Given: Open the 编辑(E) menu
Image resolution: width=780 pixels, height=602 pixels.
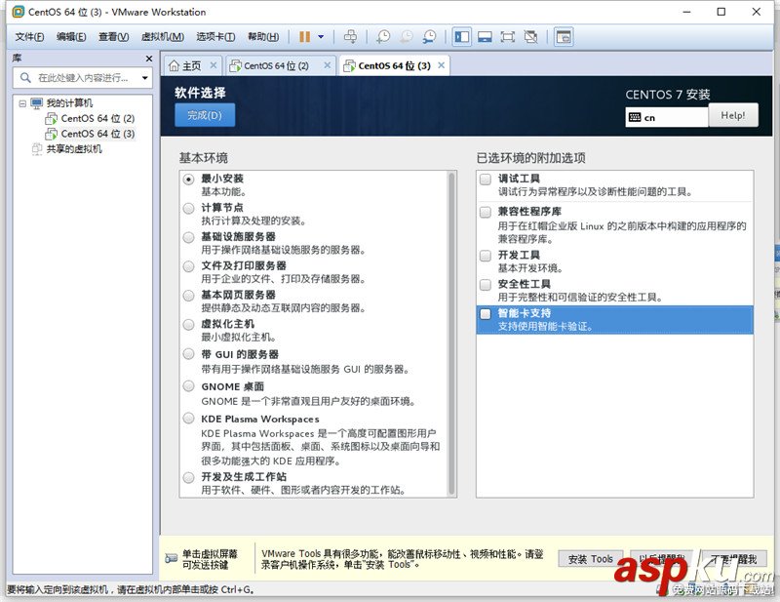Looking at the screenshot, I should point(71,37).
